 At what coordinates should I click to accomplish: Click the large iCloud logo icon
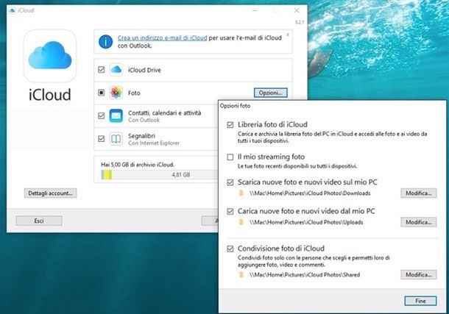point(50,56)
